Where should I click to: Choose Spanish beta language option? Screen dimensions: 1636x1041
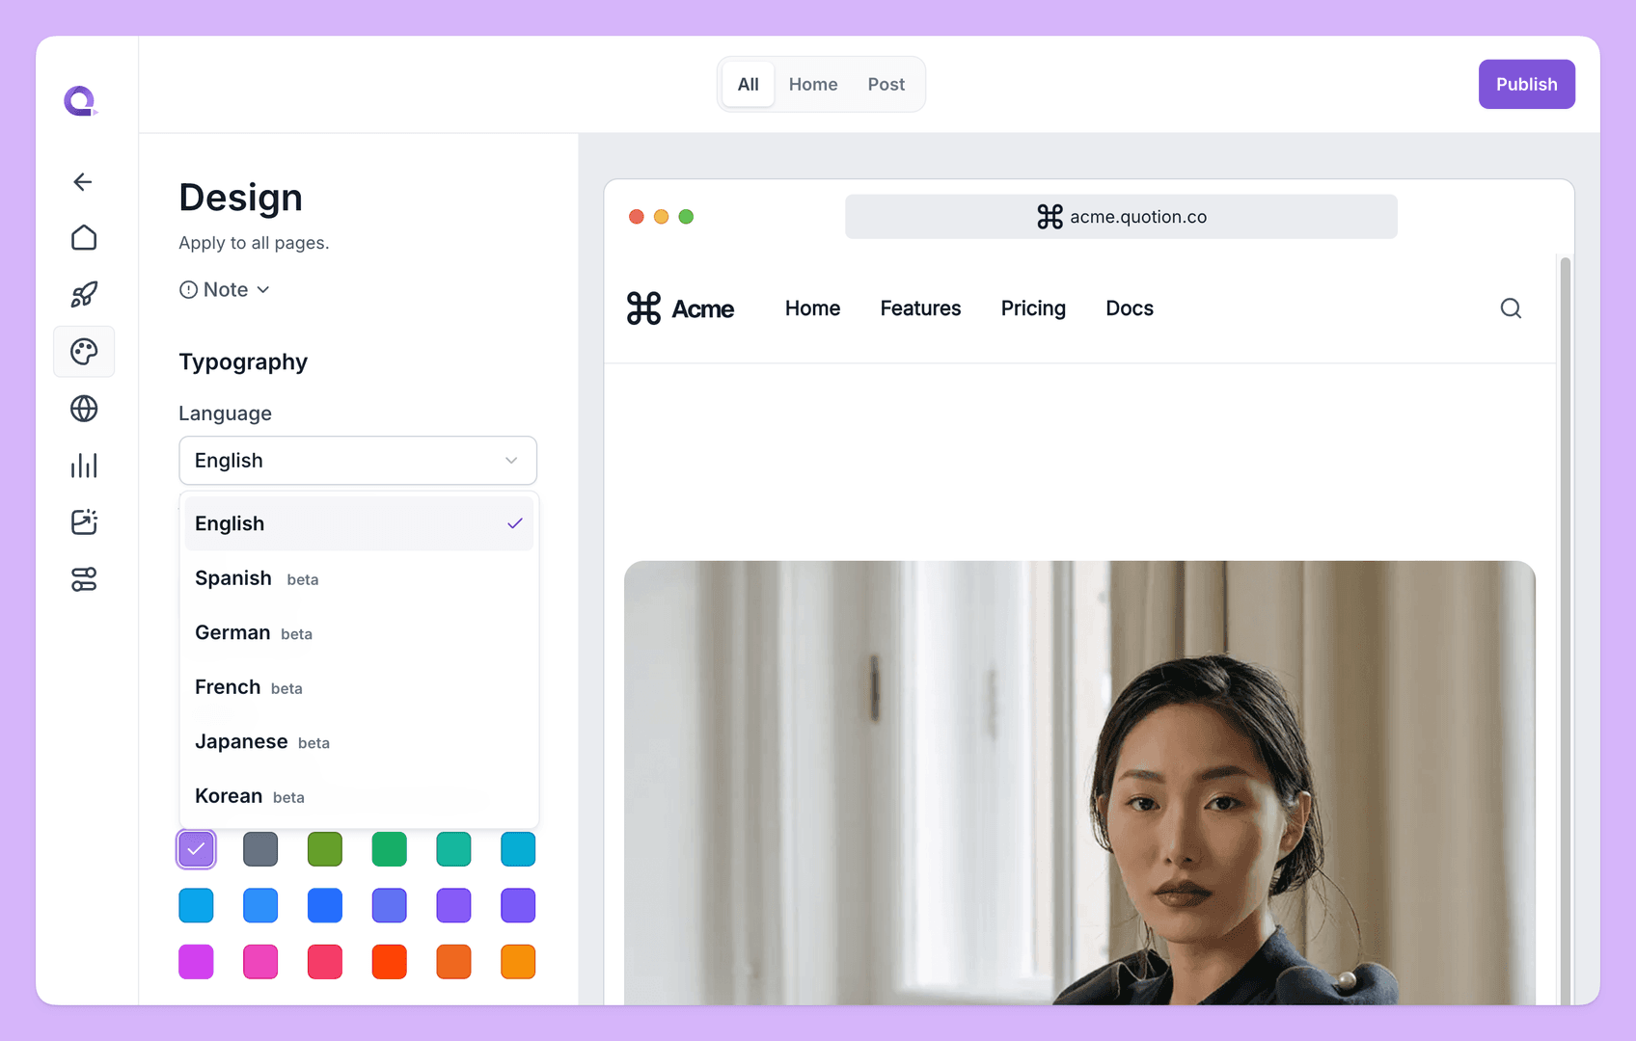coord(359,578)
